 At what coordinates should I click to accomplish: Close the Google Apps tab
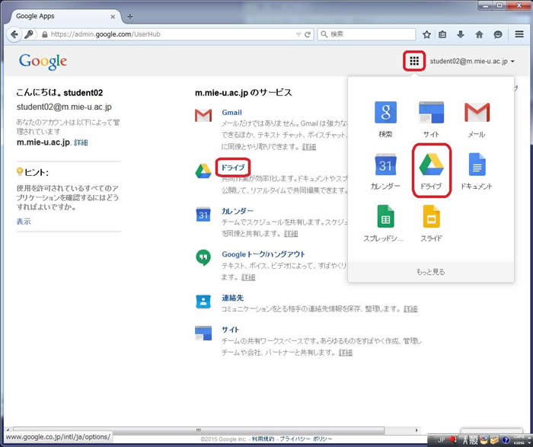pyautogui.click(x=113, y=16)
